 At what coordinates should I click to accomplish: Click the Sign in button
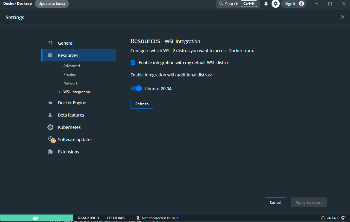click(x=293, y=4)
